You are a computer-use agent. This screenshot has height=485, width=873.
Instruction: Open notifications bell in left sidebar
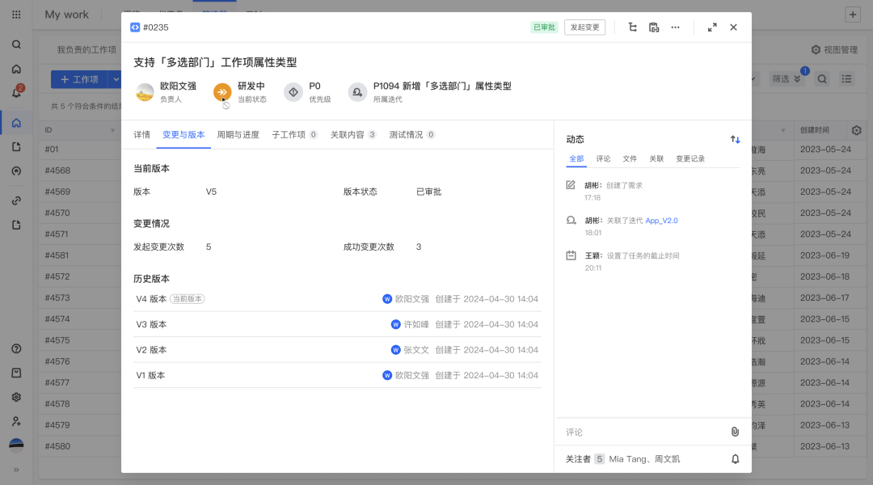click(16, 92)
